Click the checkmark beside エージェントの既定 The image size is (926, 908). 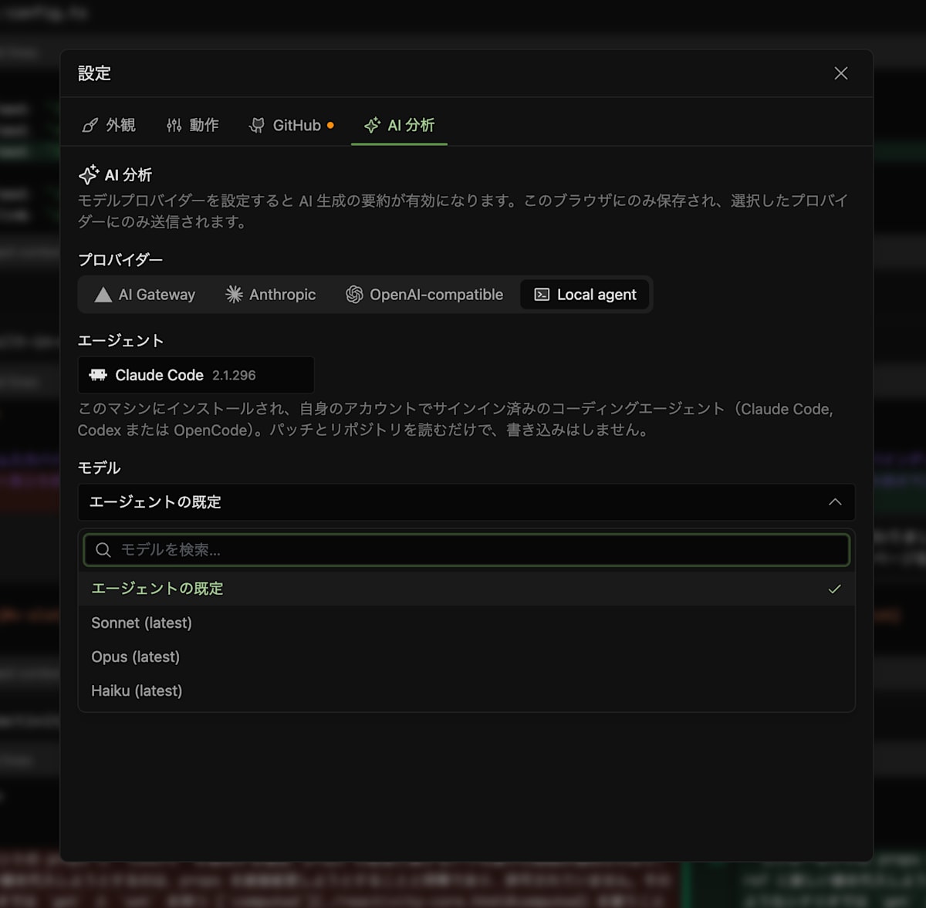point(834,589)
